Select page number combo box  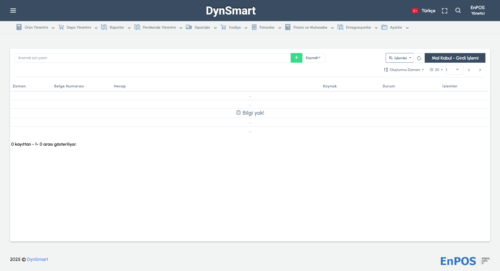(x=454, y=70)
